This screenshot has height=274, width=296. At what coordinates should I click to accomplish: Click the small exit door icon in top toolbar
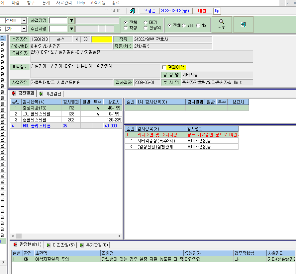133,11
